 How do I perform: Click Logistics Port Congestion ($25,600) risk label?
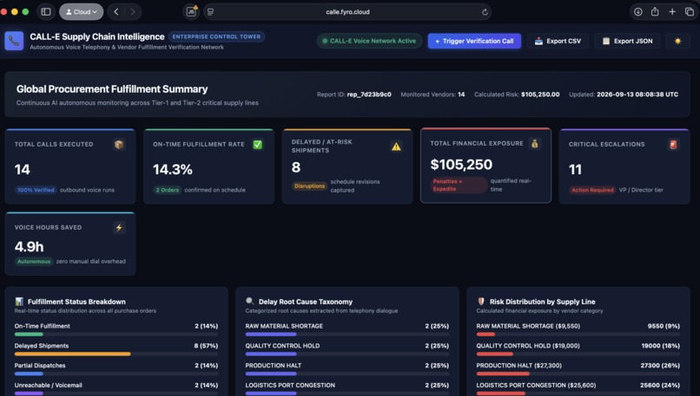click(536, 385)
